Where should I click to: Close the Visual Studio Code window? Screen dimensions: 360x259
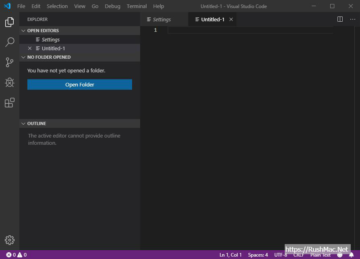point(351,6)
